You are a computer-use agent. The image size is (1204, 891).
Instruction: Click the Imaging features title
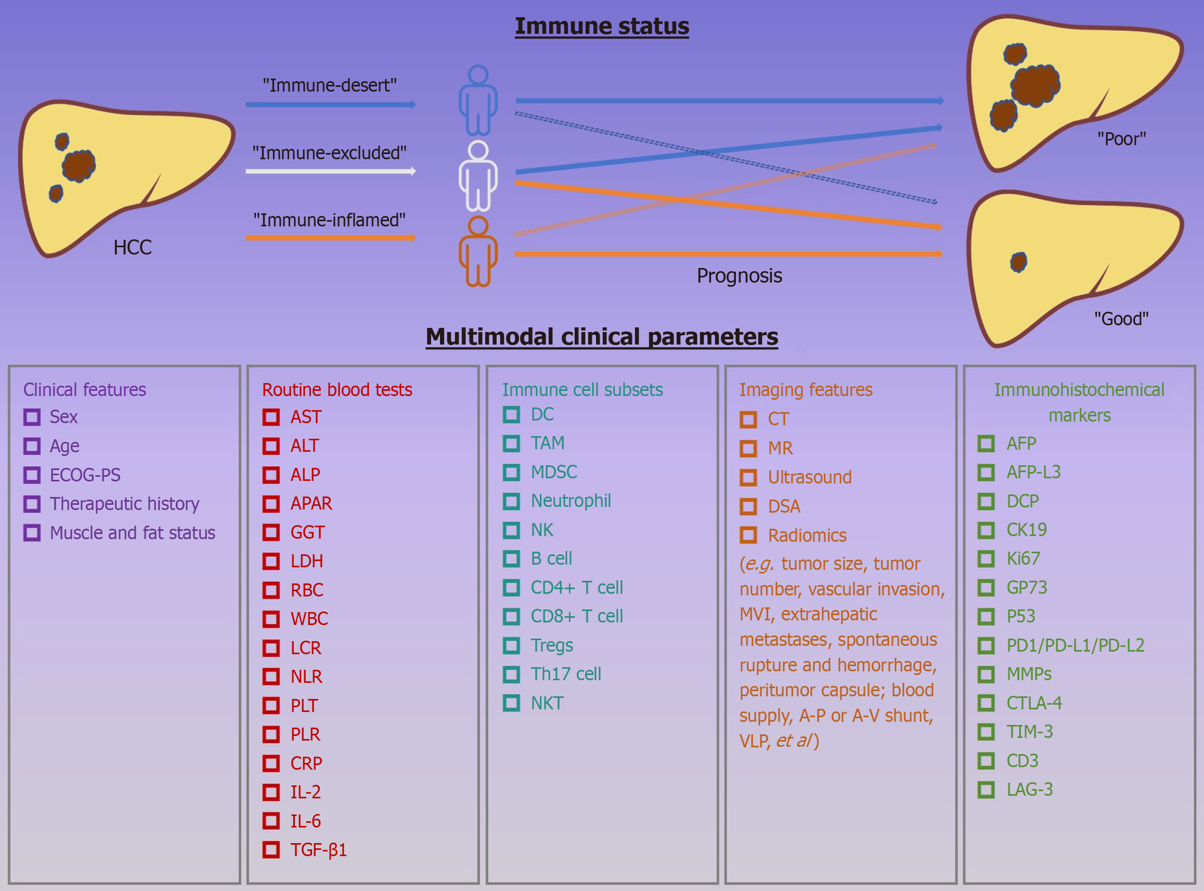tap(806, 389)
